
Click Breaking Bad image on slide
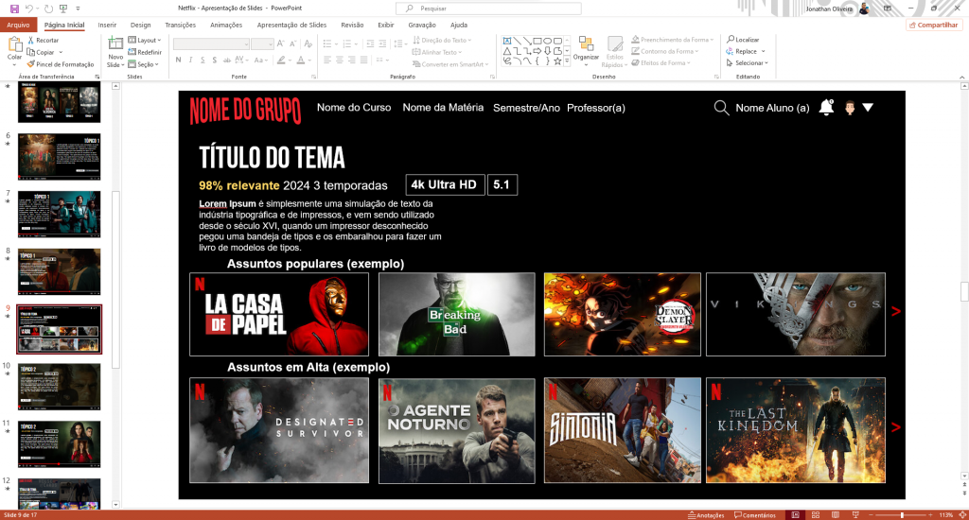457,314
